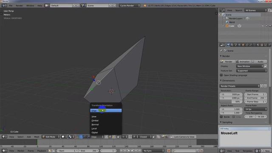Choose Global transform orientation
Screen dimensions: 272x153
(x=106, y=133)
